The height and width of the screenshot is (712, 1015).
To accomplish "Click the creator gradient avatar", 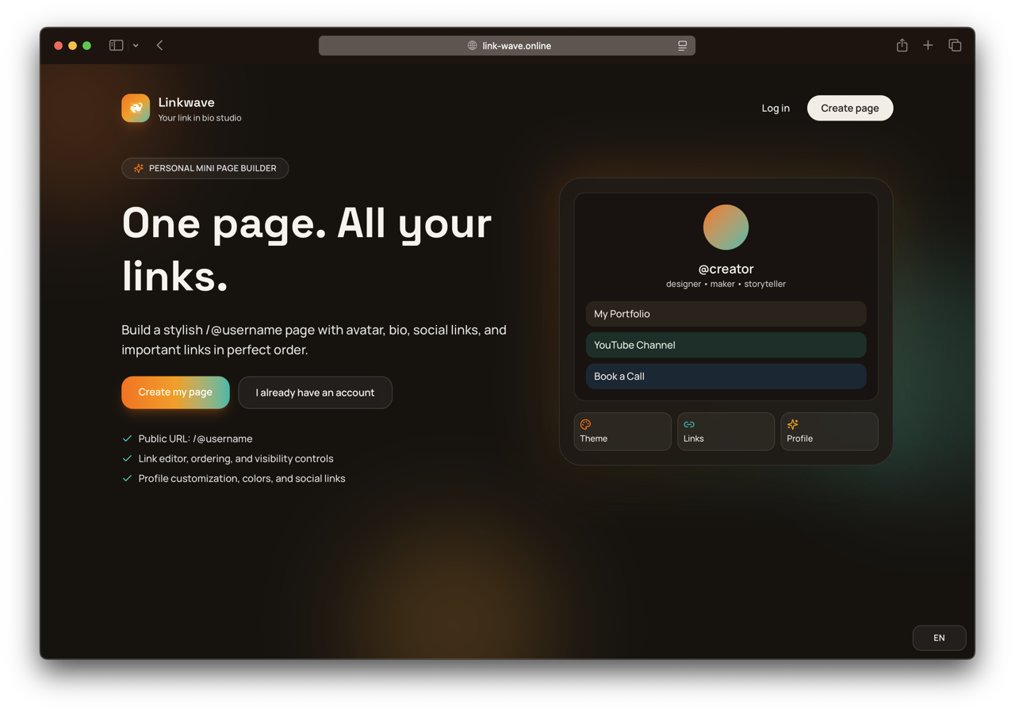I will pyautogui.click(x=726, y=228).
